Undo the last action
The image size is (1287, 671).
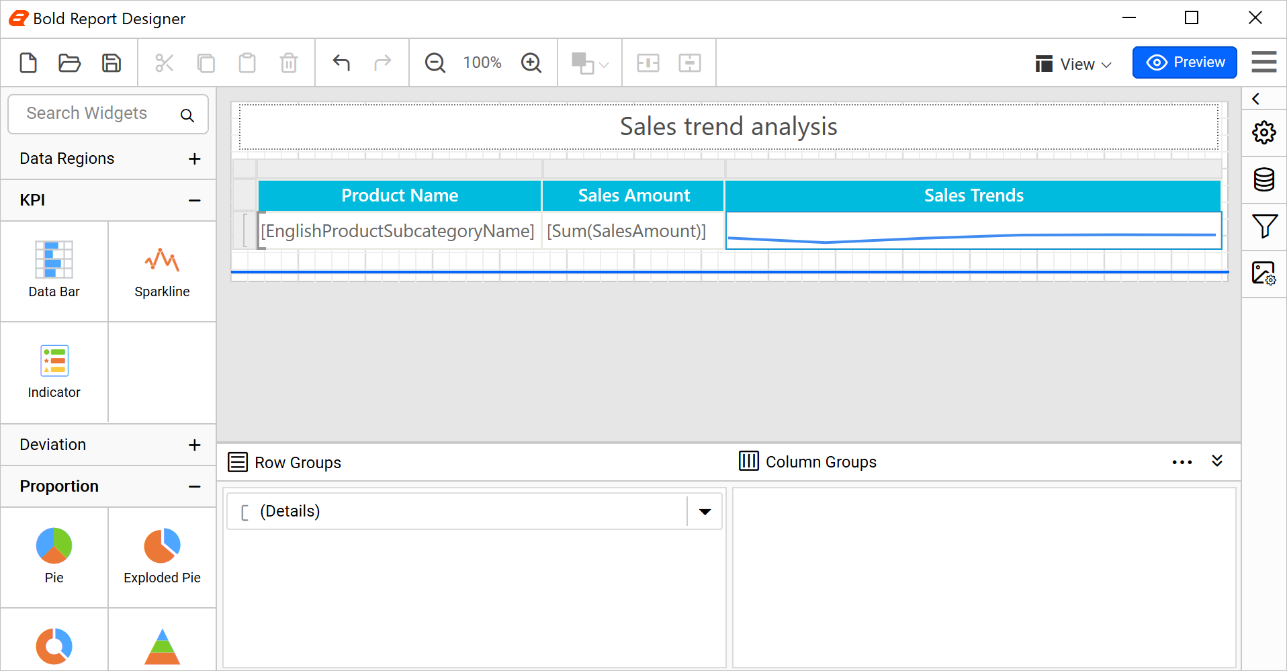point(341,62)
